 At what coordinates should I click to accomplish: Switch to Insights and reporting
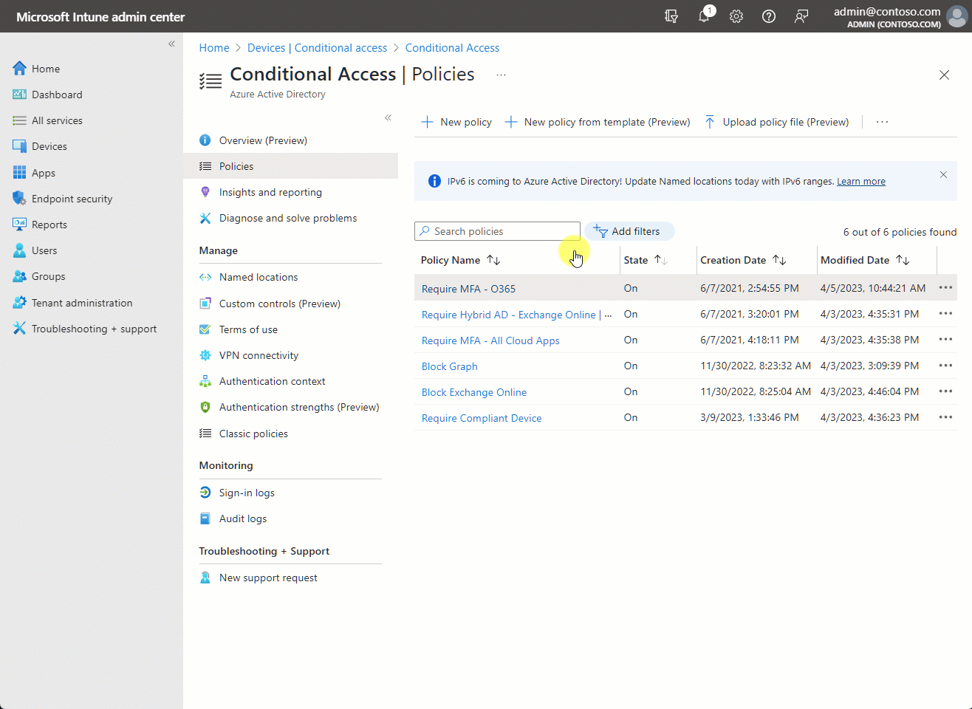coord(270,192)
